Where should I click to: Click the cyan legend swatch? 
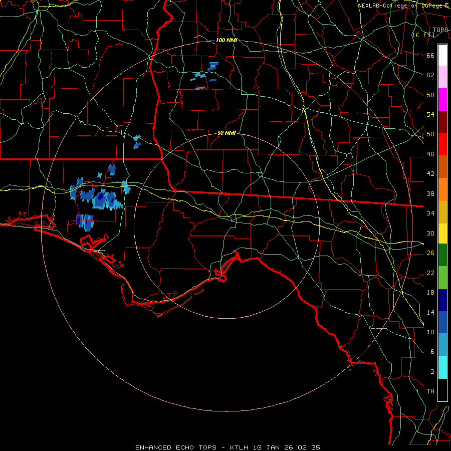(x=442, y=367)
